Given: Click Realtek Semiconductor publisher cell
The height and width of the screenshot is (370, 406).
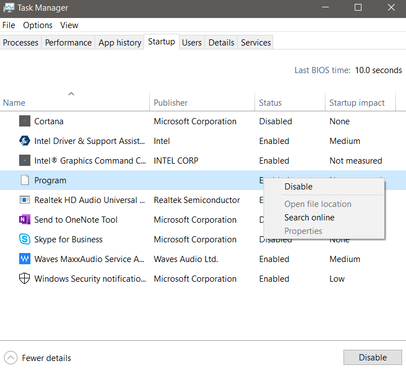Looking at the screenshot, I should click(197, 200).
